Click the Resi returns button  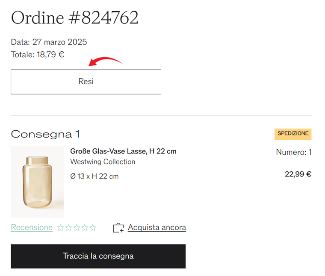point(86,82)
